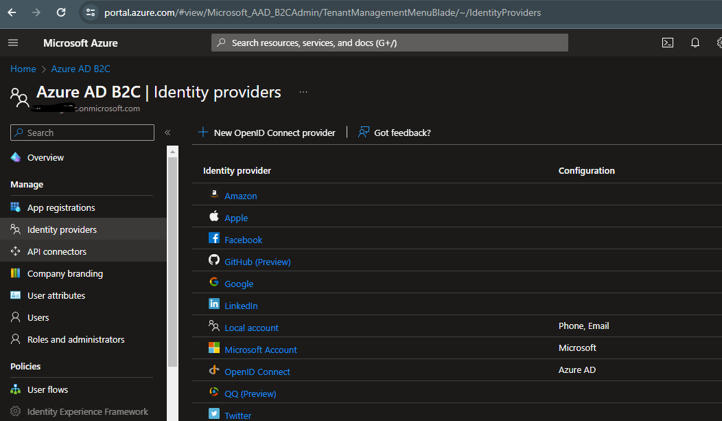Collapse the sidebar with double chevron
This screenshot has width=722, height=421.
coord(167,133)
